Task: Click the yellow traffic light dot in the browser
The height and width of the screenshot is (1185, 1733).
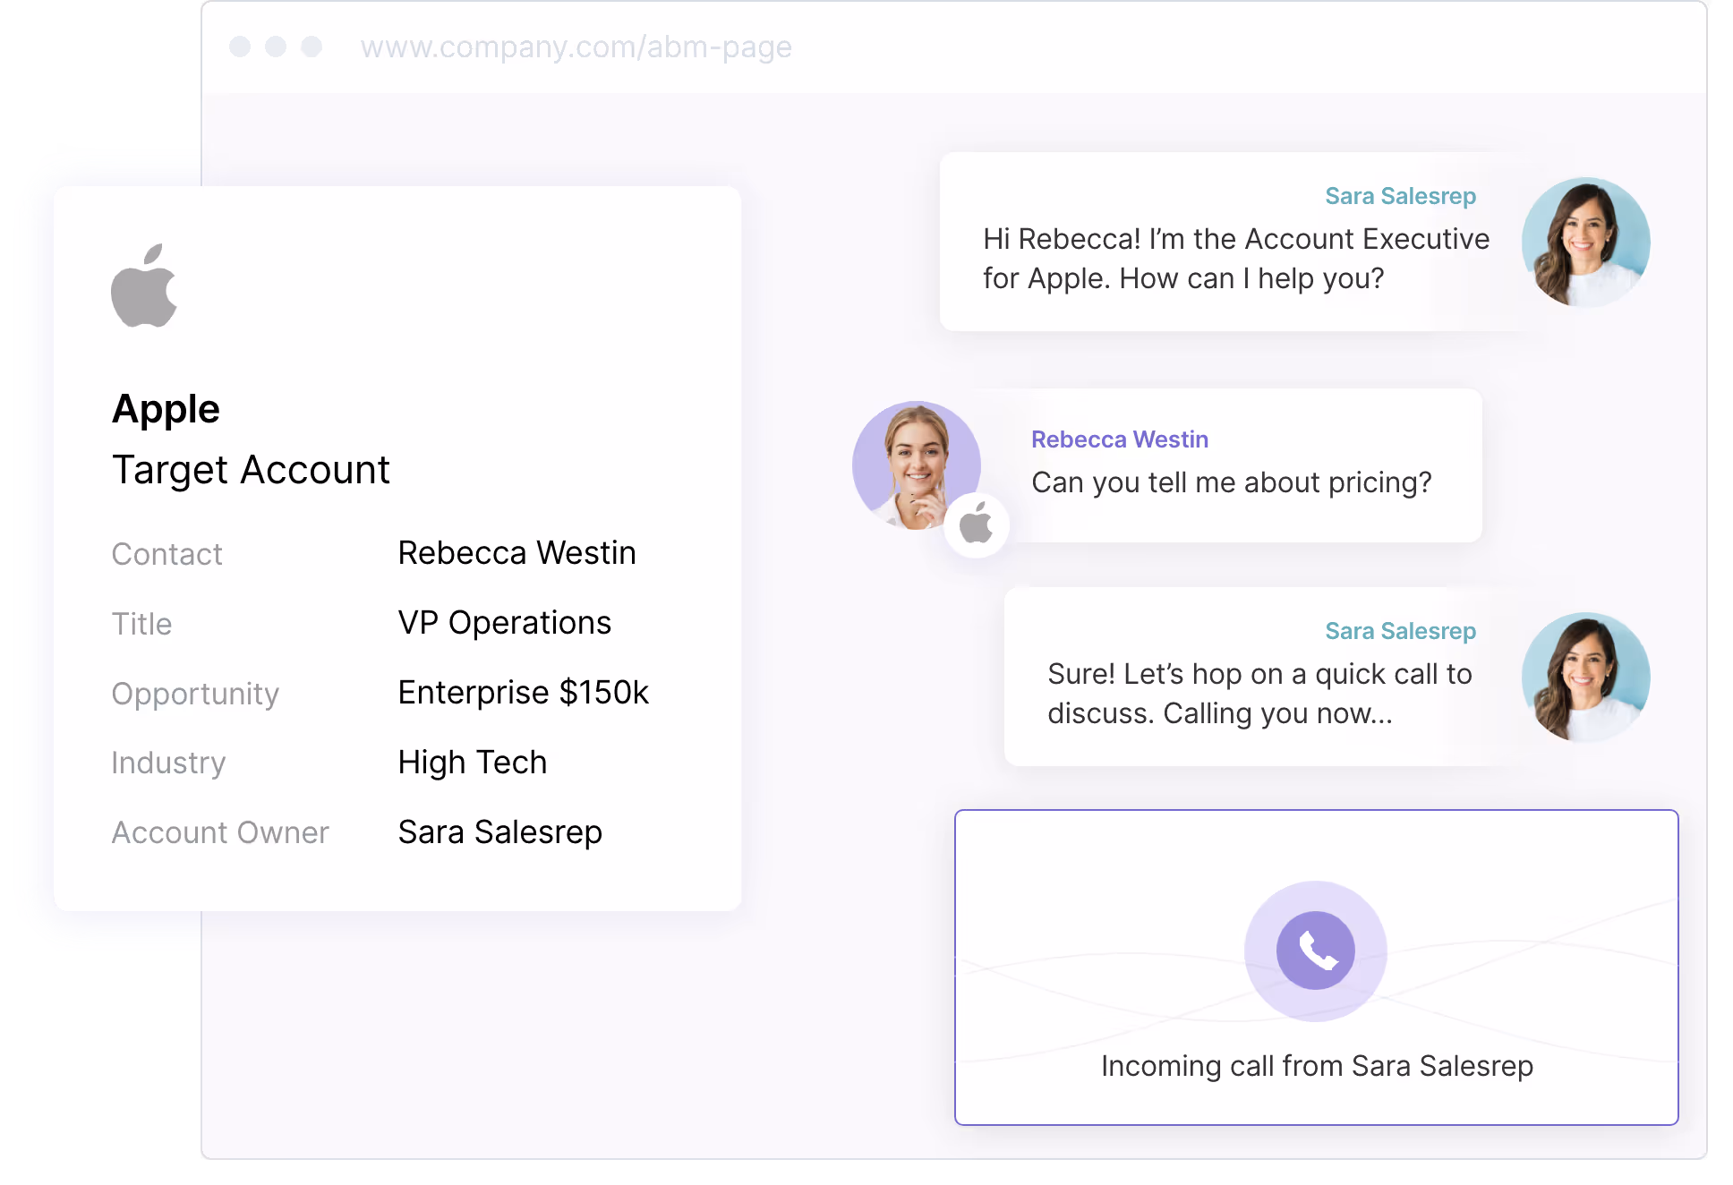Action: point(274,47)
